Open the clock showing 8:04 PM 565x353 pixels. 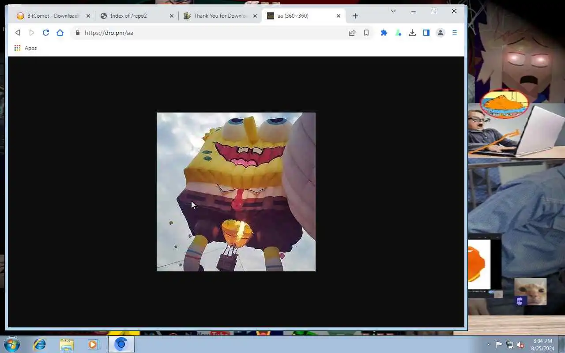[x=542, y=345]
